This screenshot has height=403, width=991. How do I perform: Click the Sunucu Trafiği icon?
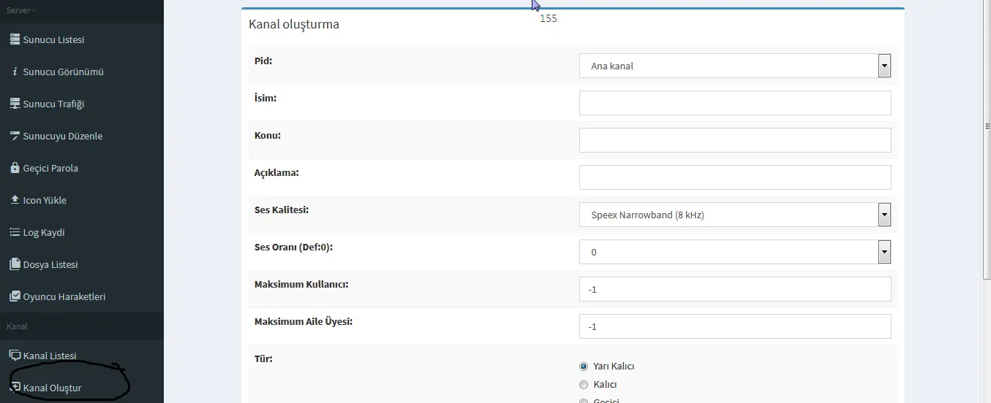pyautogui.click(x=15, y=104)
